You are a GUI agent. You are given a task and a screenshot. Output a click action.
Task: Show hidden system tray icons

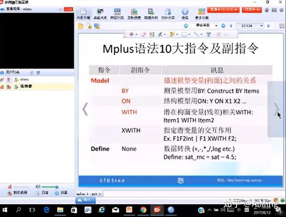(209, 210)
